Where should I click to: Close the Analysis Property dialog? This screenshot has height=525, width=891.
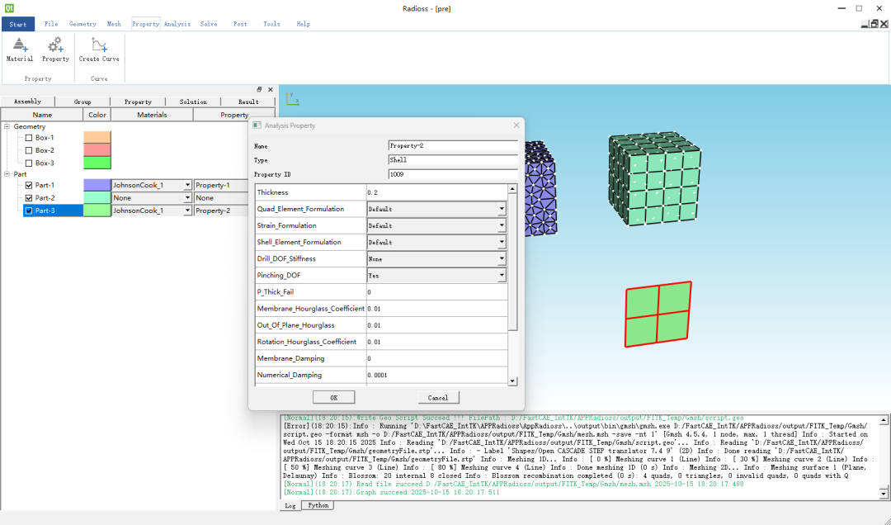[516, 125]
